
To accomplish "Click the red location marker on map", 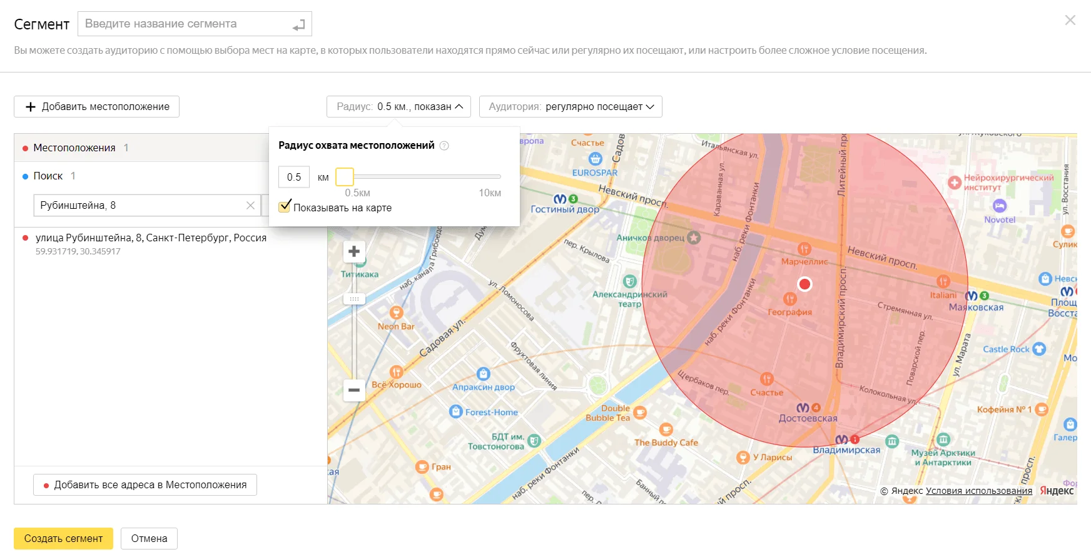I will [804, 284].
